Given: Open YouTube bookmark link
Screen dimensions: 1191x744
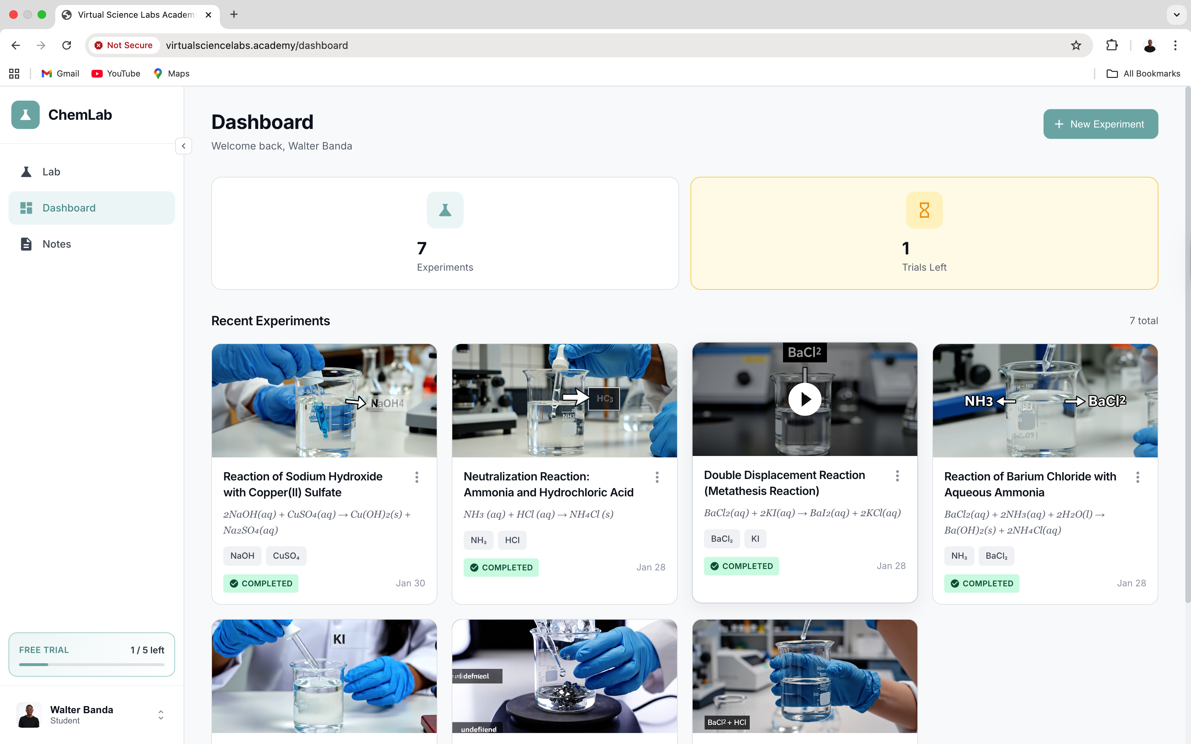Looking at the screenshot, I should [116, 73].
